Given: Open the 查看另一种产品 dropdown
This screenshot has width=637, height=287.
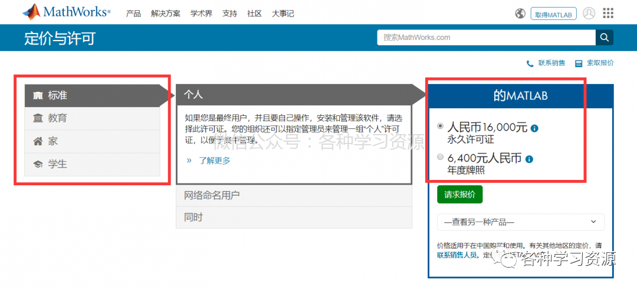Looking at the screenshot, I should tap(521, 222).
